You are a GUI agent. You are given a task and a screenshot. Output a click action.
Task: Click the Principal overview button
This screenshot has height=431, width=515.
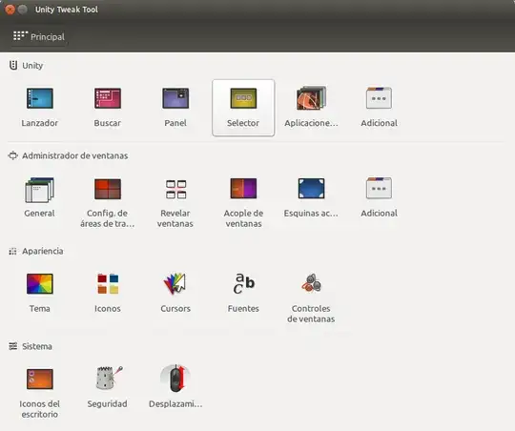pyautogui.click(x=39, y=36)
